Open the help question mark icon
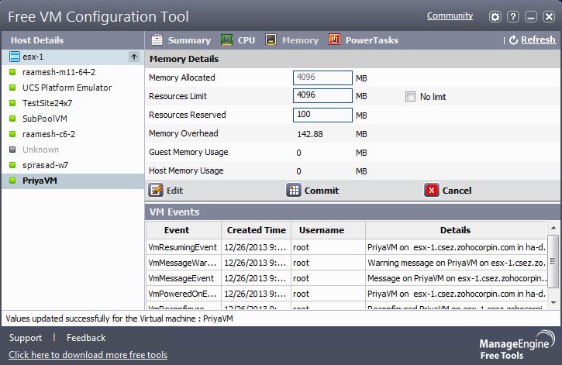 click(513, 17)
